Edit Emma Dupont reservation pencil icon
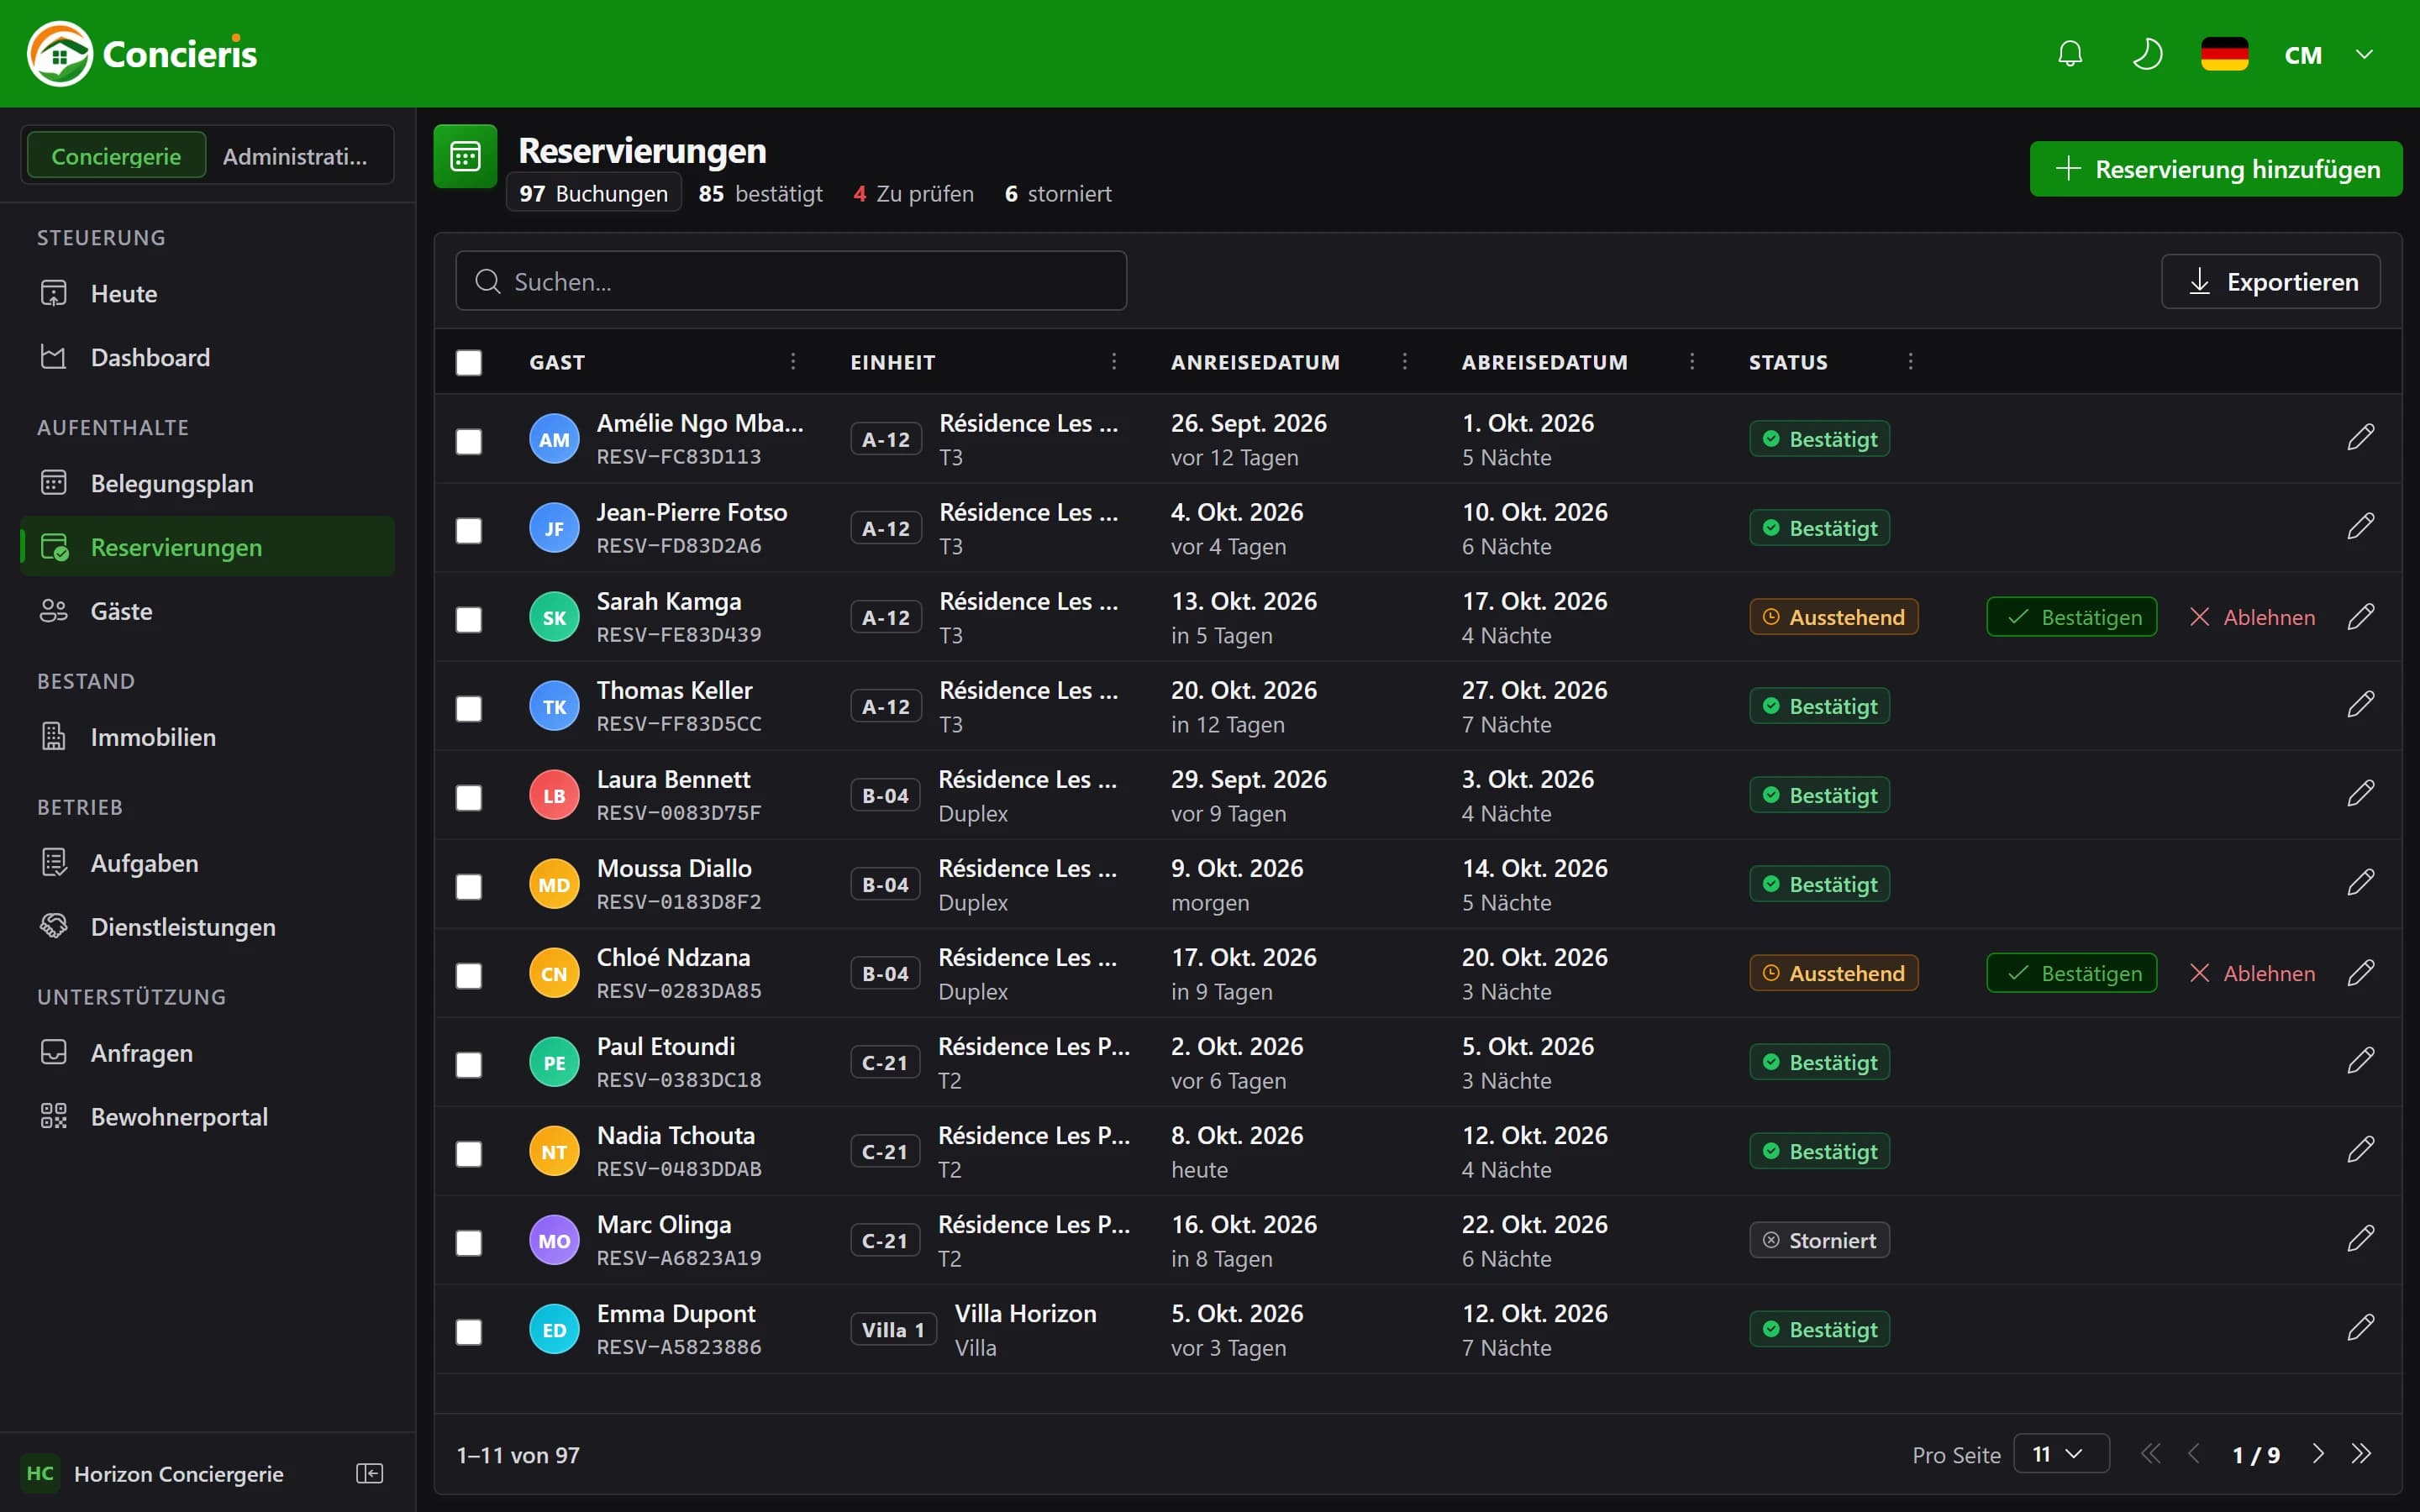The image size is (2420, 1512). coord(2360,1328)
